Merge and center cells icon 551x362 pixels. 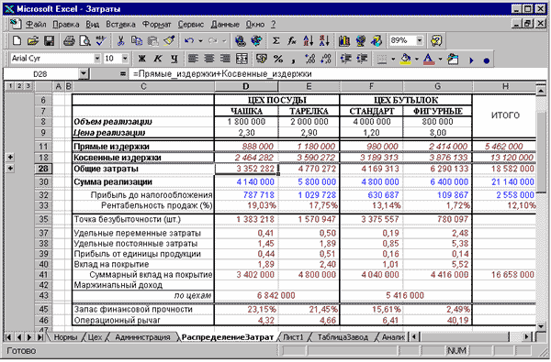242,59
